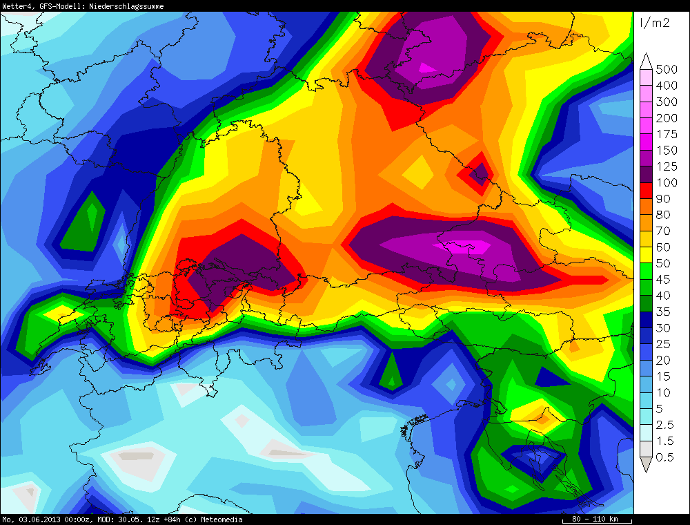Click the legend value '500'

[x=667, y=70]
